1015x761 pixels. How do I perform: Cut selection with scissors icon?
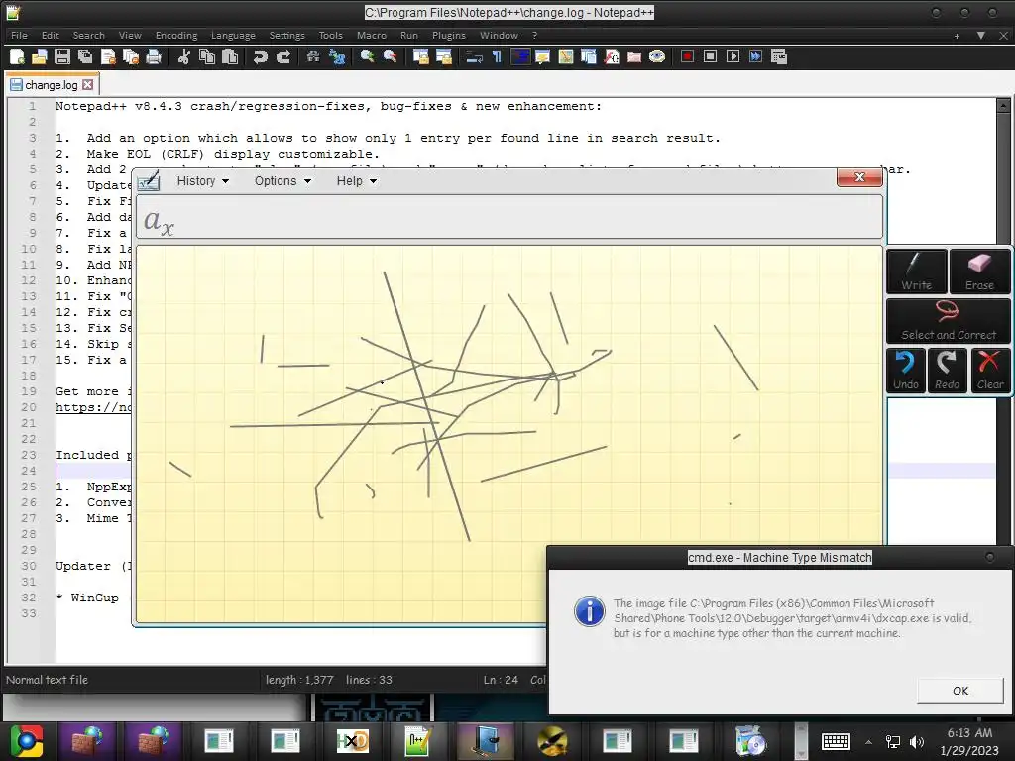point(184,56)
